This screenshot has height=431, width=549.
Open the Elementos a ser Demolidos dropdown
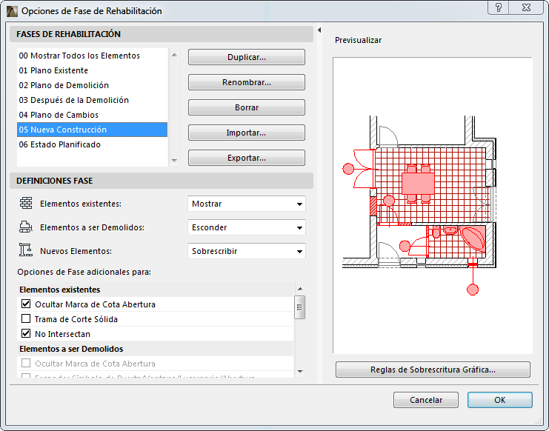[x=247, y=227]
